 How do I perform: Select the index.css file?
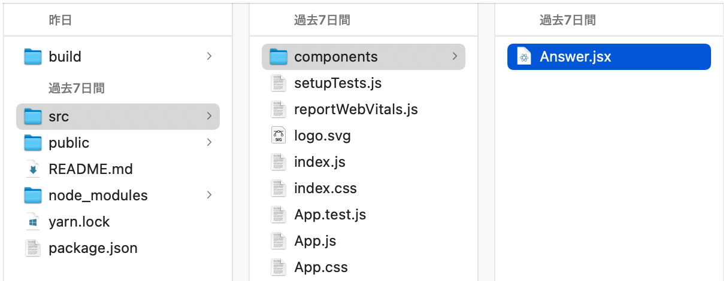click(364, 188)
